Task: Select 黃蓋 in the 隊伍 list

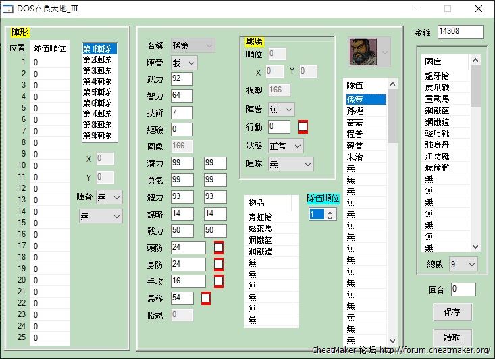Action: click(x=356, y=122)
